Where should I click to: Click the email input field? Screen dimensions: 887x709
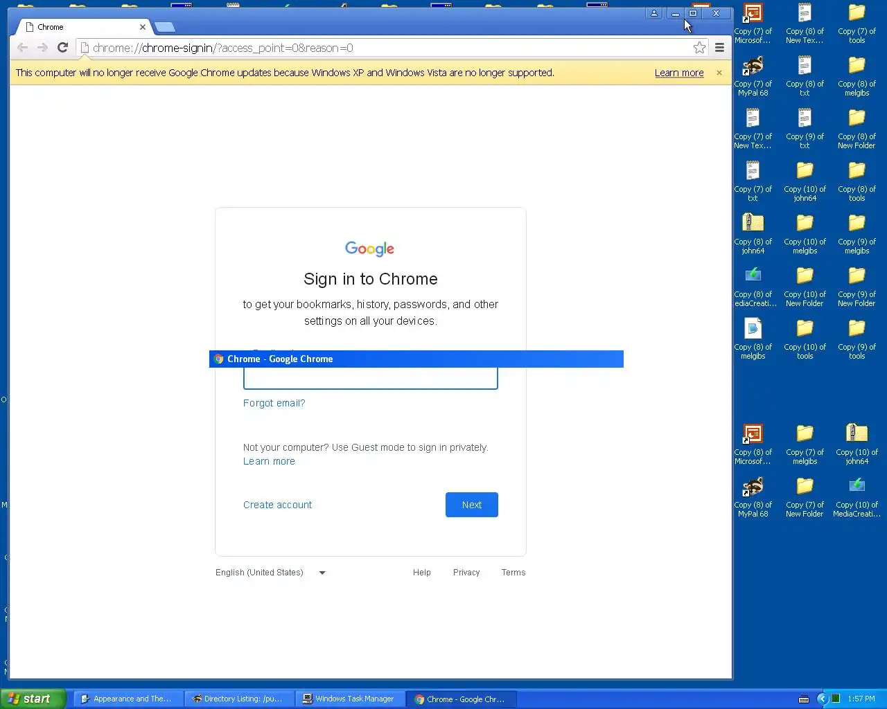(x=371, y=378)
